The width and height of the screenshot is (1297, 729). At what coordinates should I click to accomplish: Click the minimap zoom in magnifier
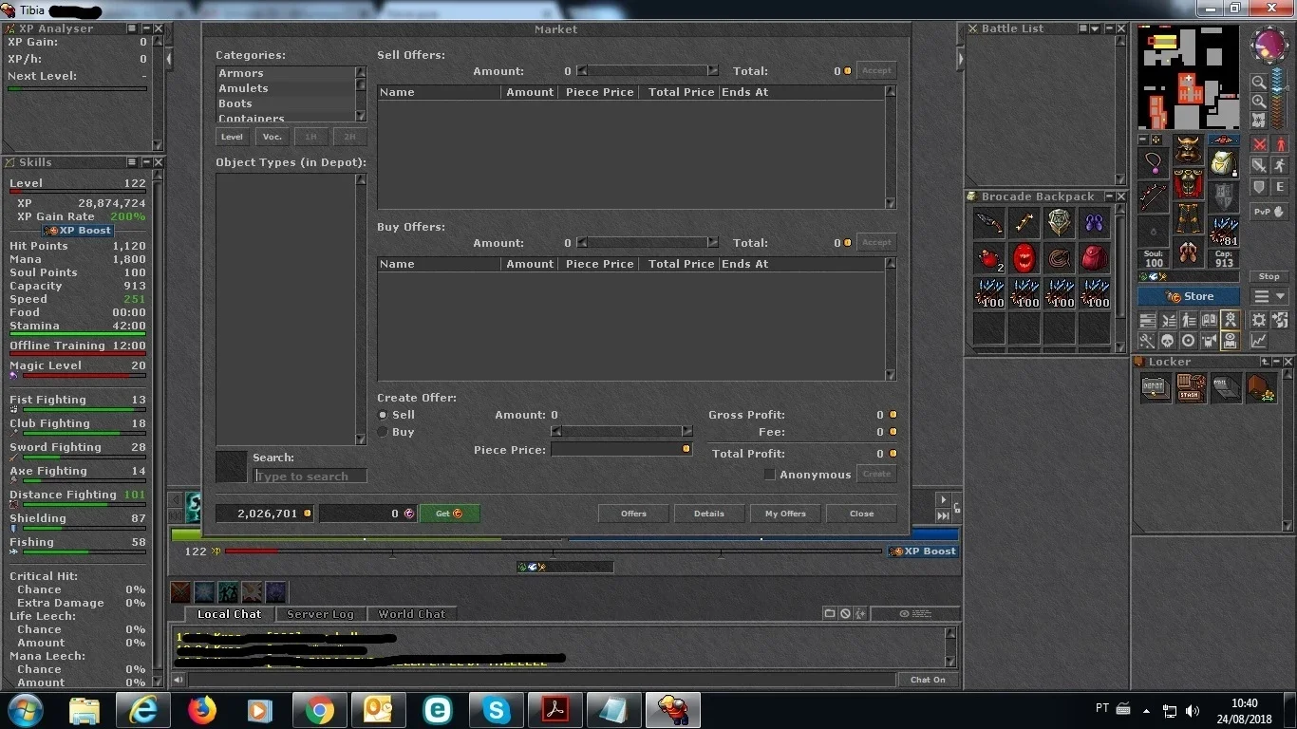(x=1258, y=101)
